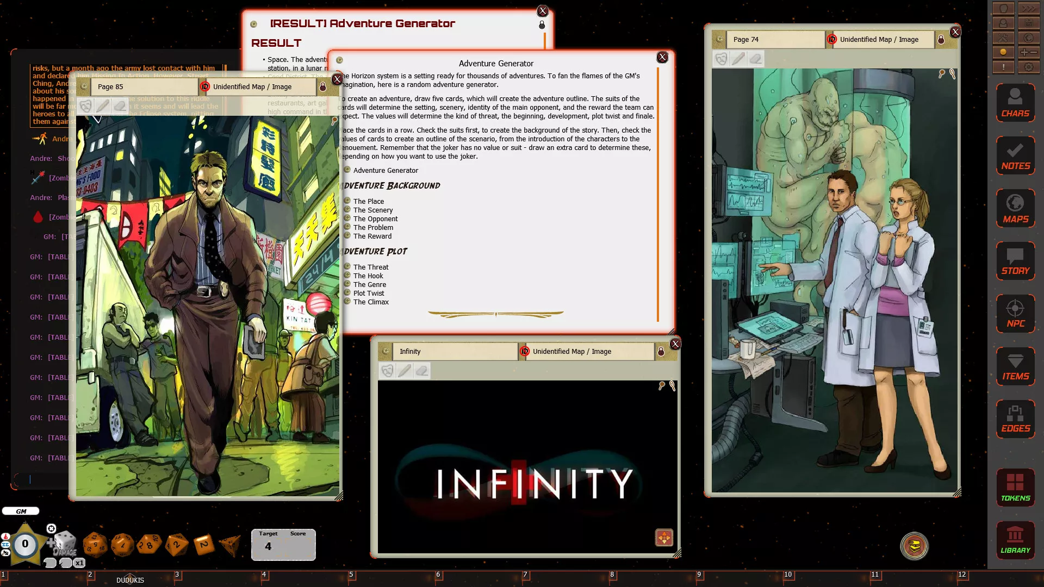
Task: Open The Threat link
Action: [371, 267]
